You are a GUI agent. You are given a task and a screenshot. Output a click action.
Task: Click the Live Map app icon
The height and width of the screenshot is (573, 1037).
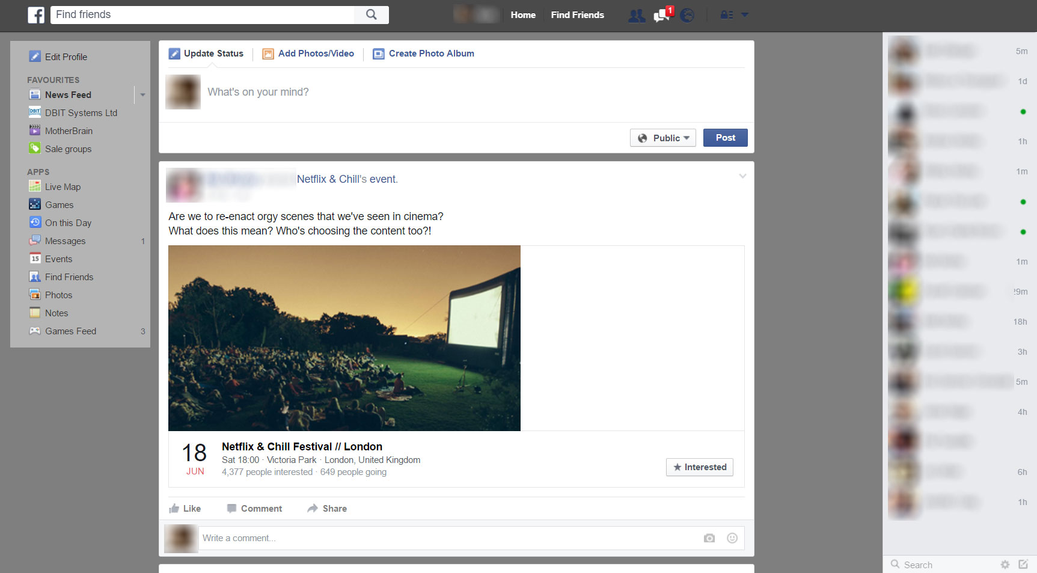[35, 186]
